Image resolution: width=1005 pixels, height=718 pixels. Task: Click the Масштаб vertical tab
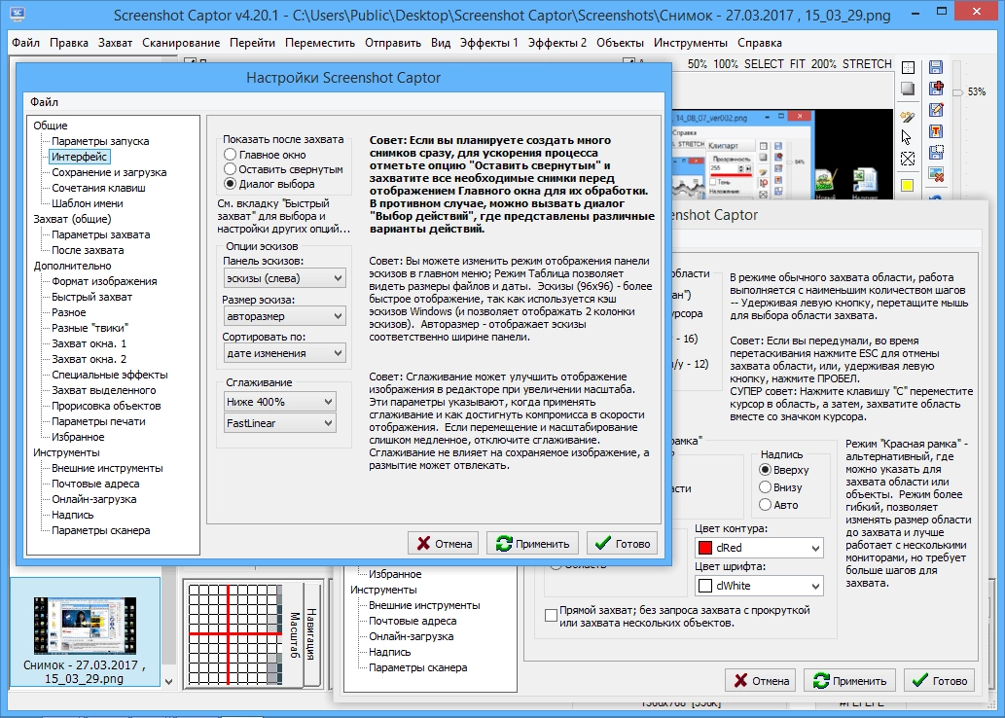(294, 635)
